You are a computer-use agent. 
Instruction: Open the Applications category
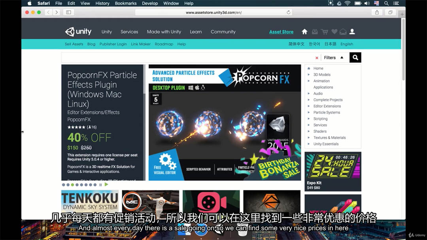(323, 87)
